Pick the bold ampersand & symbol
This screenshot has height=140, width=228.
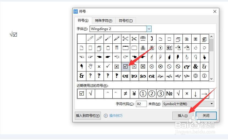click(196, 67)
